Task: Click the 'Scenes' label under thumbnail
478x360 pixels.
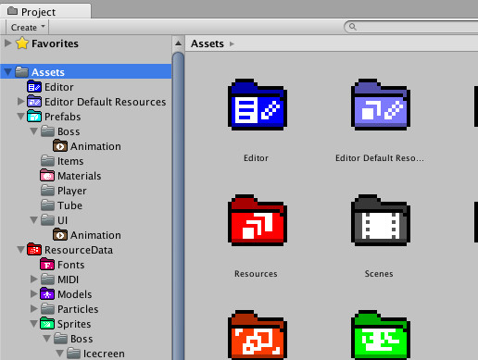Action: (x=379, y=274)
